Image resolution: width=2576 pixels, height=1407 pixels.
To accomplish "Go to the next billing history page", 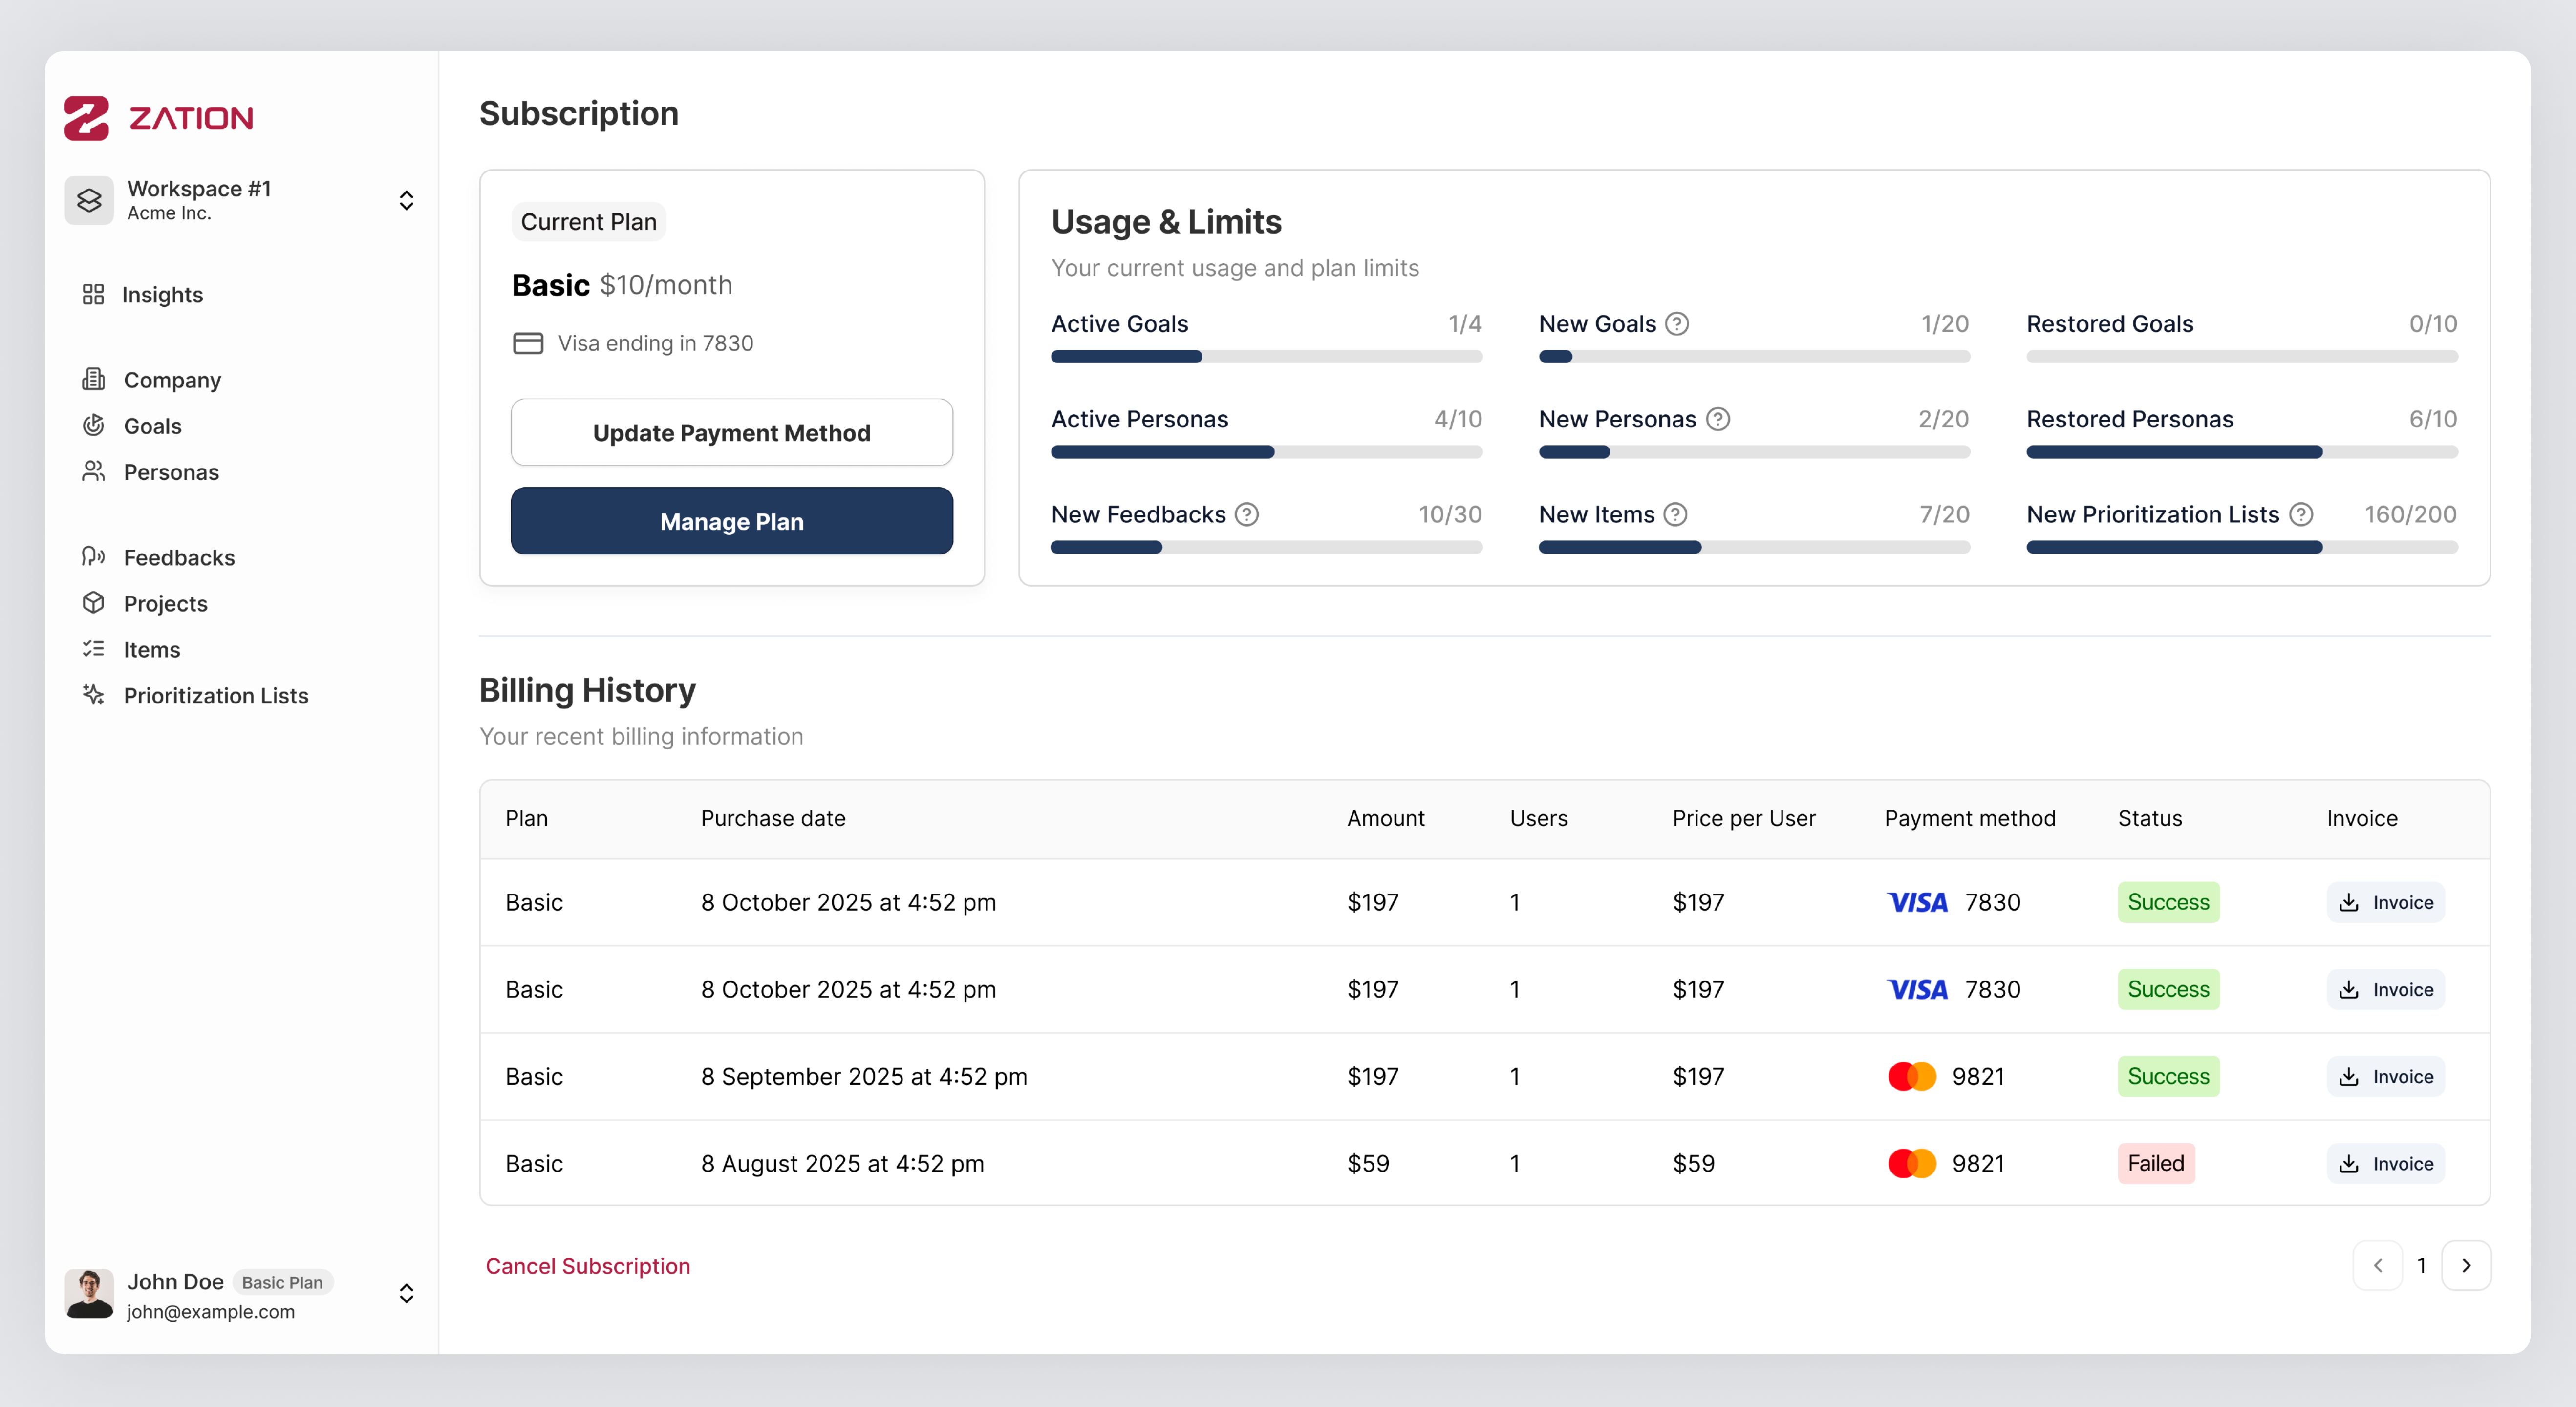I will (2466, 1266).
